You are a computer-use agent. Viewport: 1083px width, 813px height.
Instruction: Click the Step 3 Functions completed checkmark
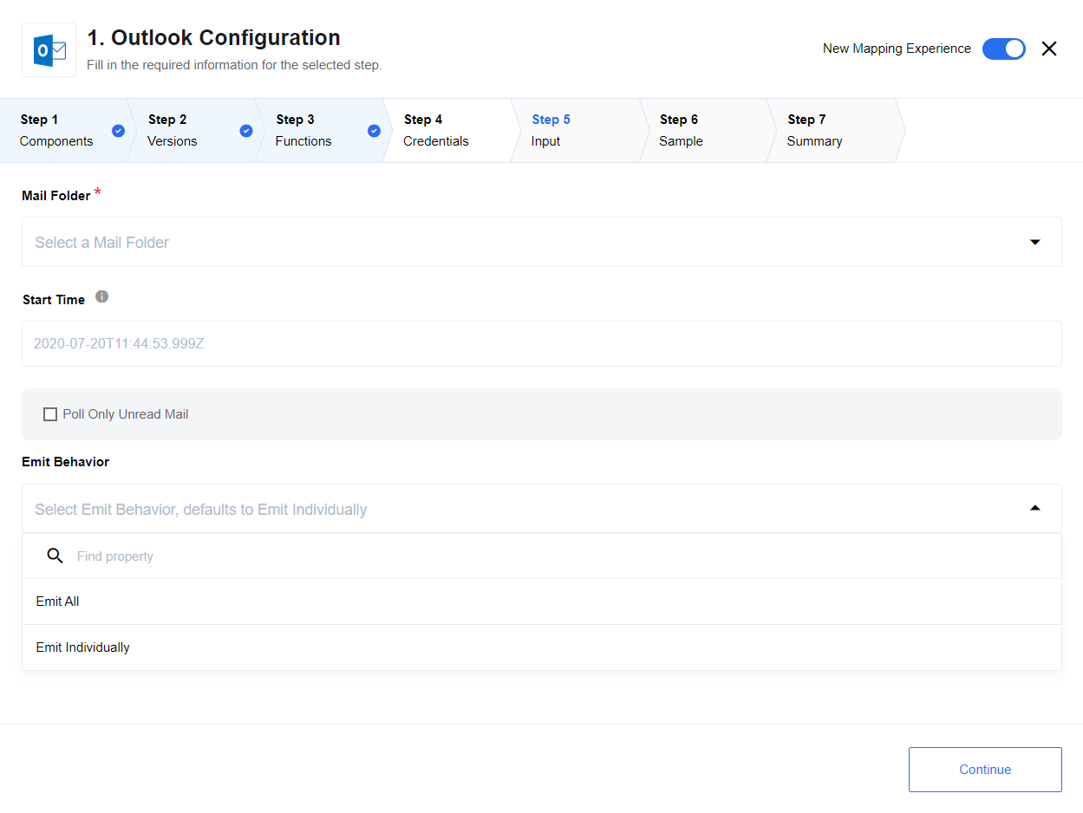[x=374, y=131]
